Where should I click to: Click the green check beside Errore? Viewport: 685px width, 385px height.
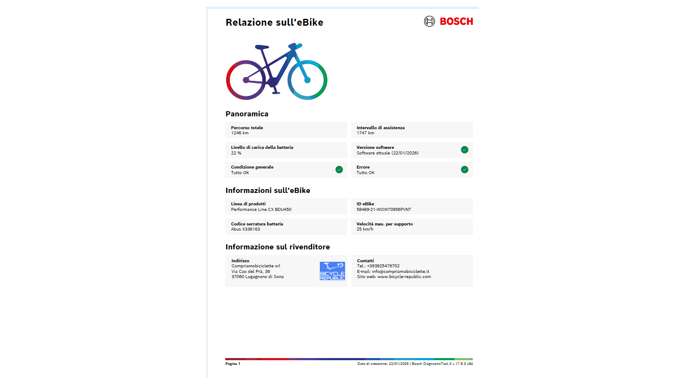pyautogui.click(x=464, y=170)
